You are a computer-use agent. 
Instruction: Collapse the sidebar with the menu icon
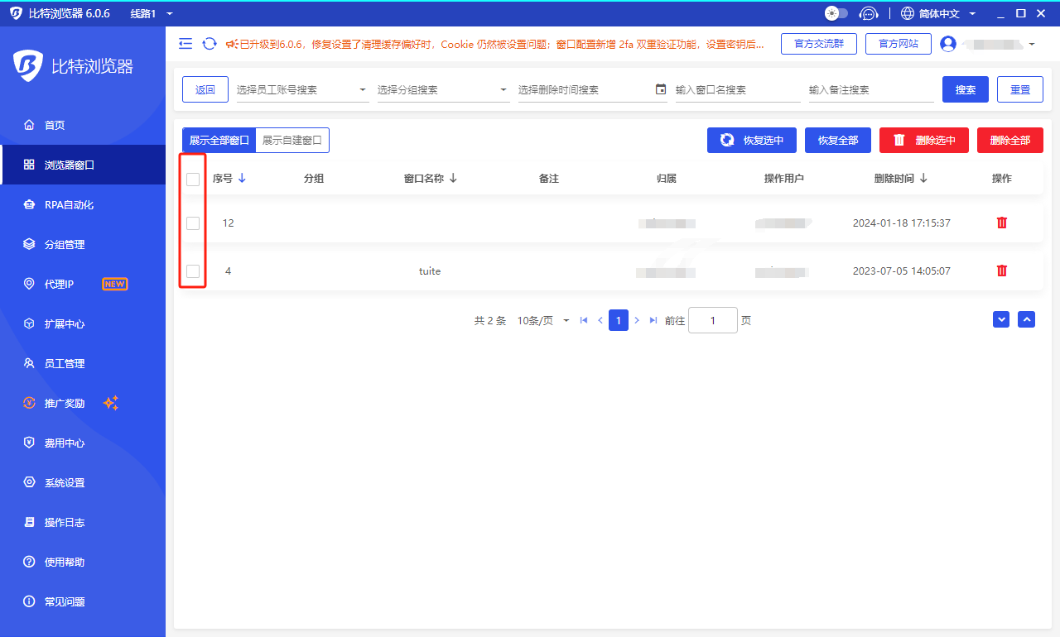point(185,44)
